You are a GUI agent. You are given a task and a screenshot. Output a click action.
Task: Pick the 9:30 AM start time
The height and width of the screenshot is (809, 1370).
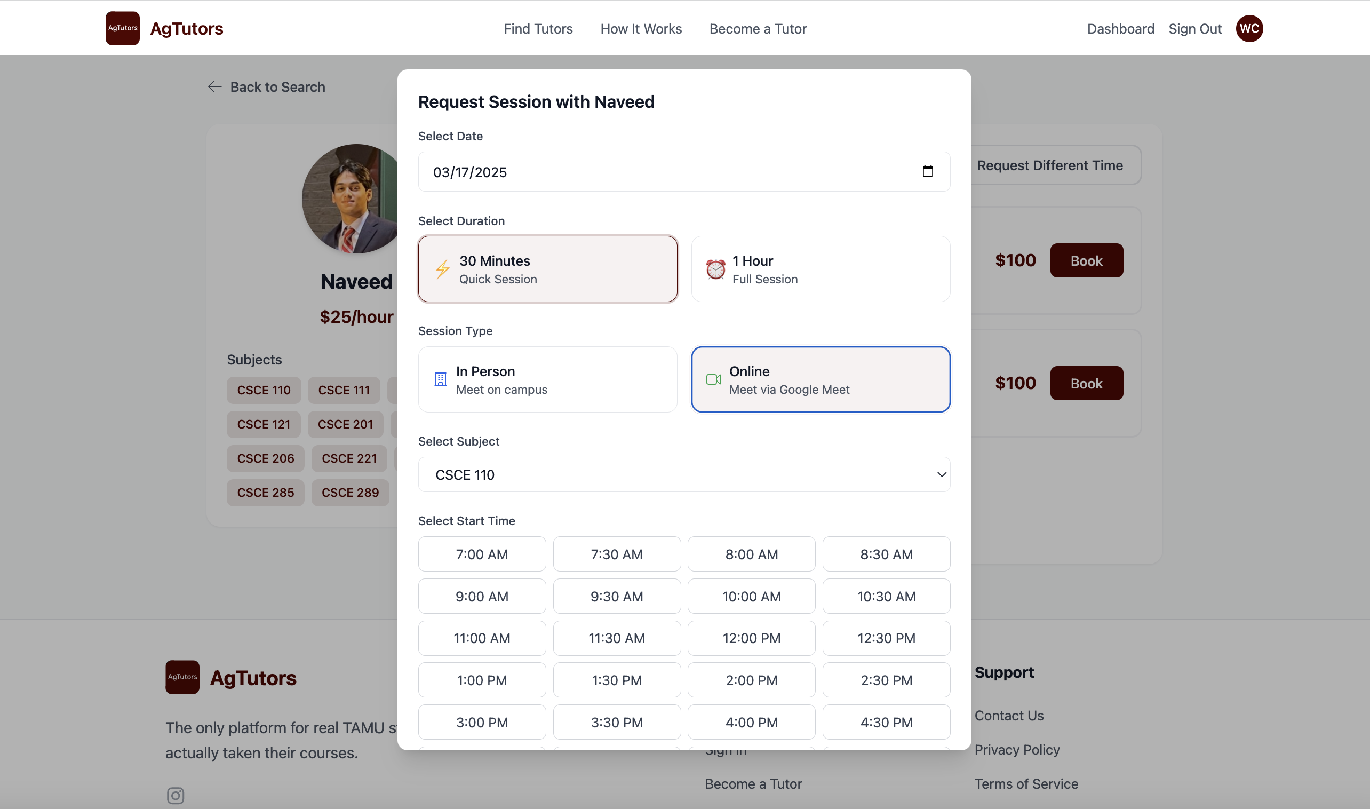pyautogui.click(x=617, y=596)
